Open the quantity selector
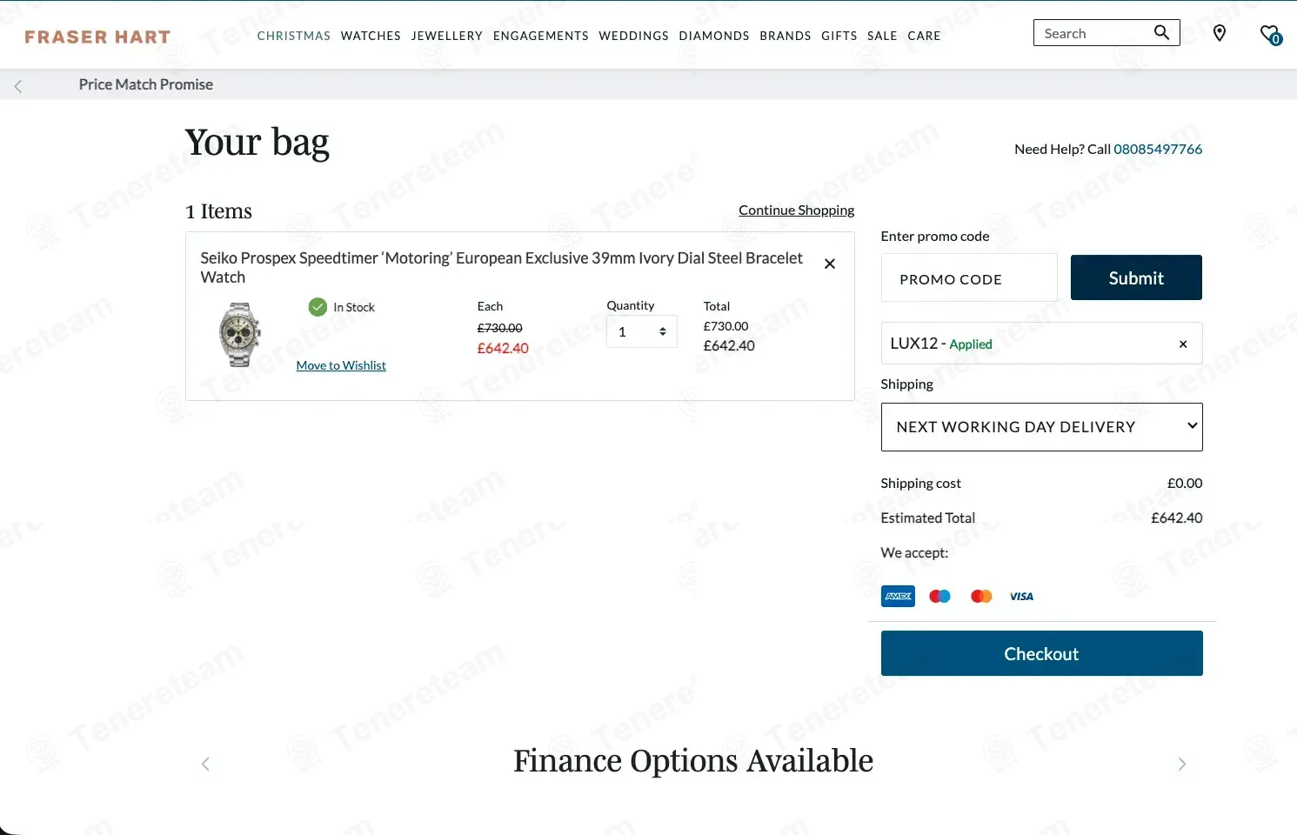This screenshot has width=1297, height=835. point(642,331)
